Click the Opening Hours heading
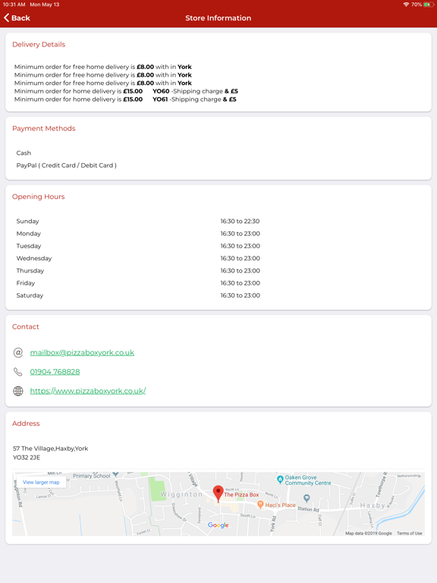This screenshot has width=437, height=583. 38,197
